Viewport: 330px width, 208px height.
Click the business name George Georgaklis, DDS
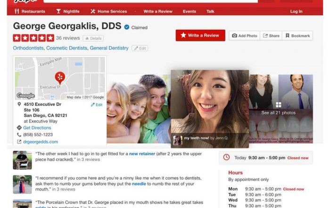click(x=67, y=26)
